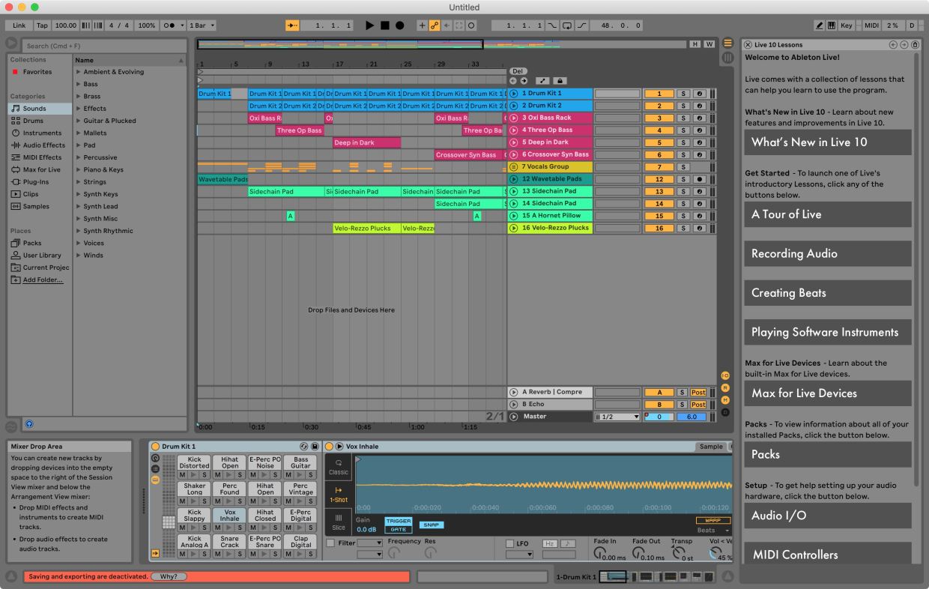Viewport: 929px width, 589px height.
Task: Toggle Automation Arm chain-link button
Action: click(435, 25)
